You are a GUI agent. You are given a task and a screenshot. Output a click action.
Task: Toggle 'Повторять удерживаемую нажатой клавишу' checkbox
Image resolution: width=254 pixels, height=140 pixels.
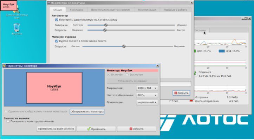(x=57, y=20)
